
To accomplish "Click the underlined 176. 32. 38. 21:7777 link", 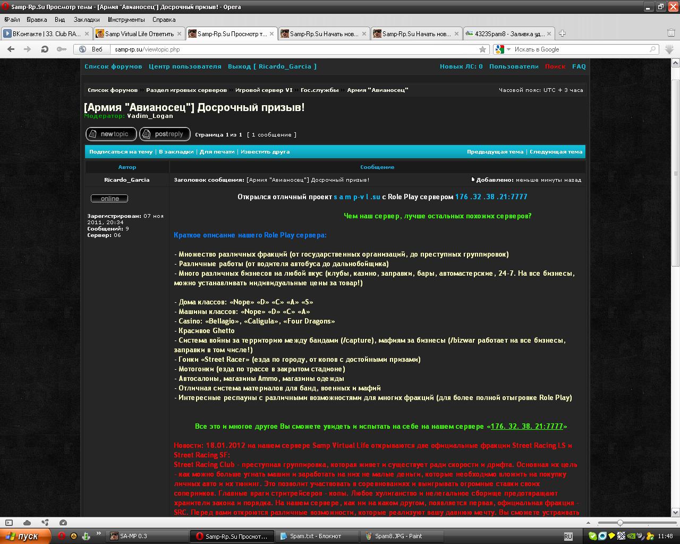I will (526, 426).
